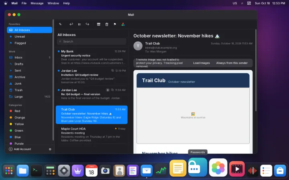Screen dimensions: 289x180
Task: Compose a new message with the pencil icon
Action: pos(60,24)
